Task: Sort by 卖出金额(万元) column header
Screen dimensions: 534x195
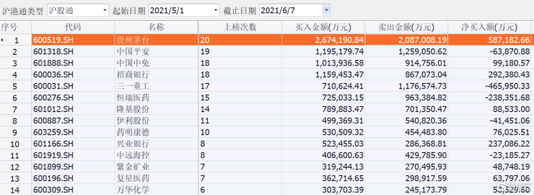Action: point(406,27)
